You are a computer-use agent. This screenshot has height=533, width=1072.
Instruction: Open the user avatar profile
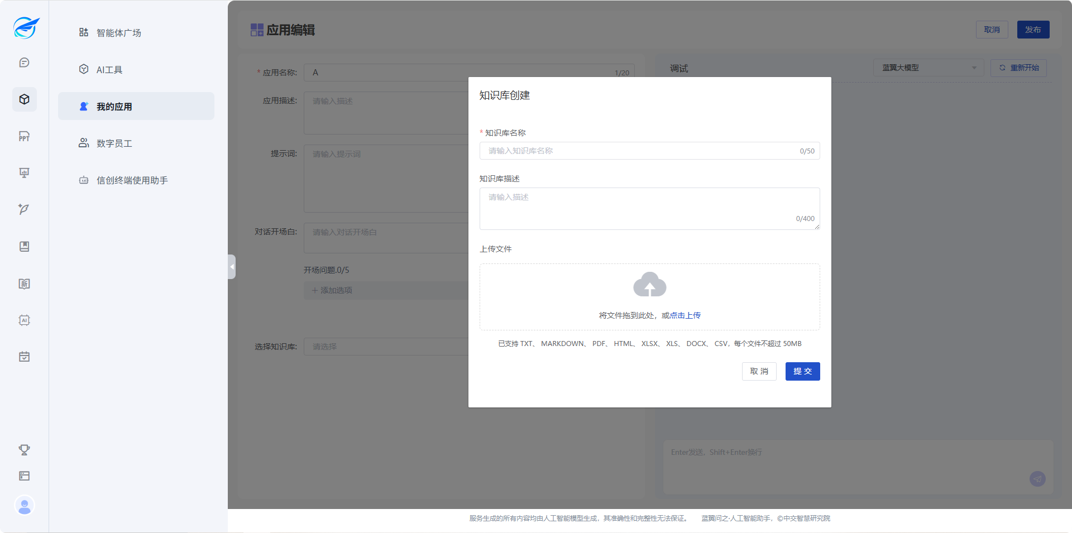click(x=25, y=506)
